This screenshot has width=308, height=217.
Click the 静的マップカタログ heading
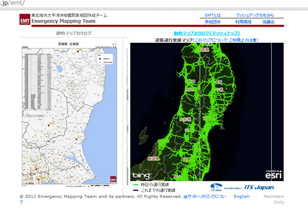pos(74,33)
